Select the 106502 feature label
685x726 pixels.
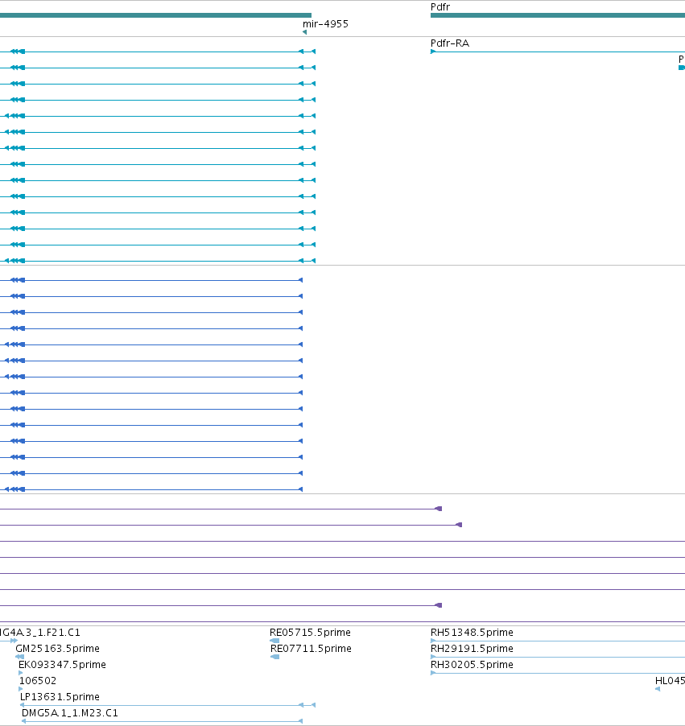[38, 681]
